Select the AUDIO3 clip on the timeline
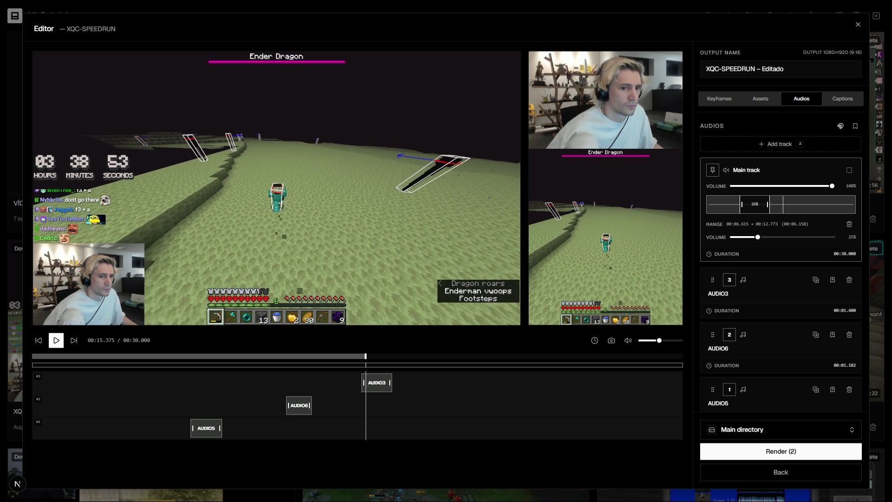This screenshot has height=502, width=892. pyautogui.click(x=377, y=383)
